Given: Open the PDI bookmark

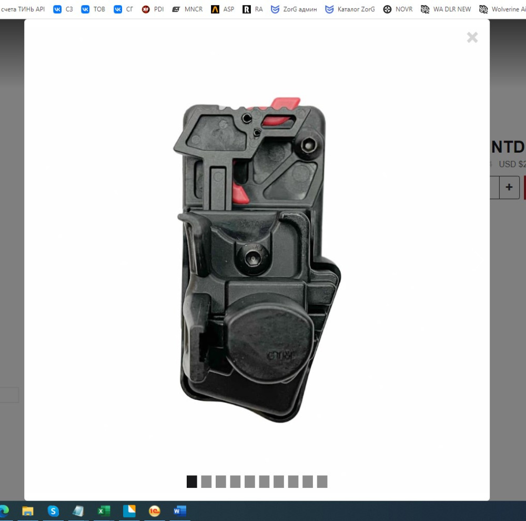Looking at the screenshot, I should (x=153, y=9).
